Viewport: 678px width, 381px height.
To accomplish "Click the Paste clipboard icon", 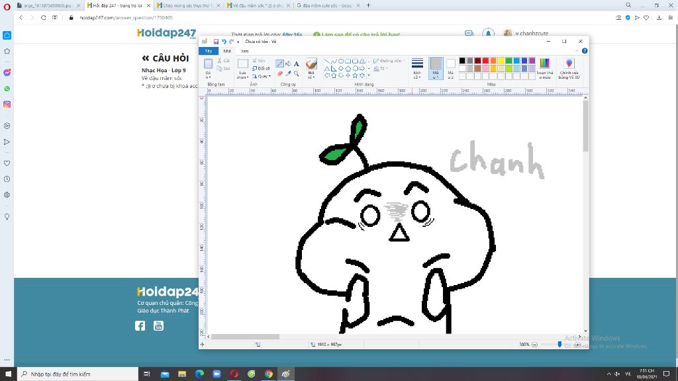I will [208, 63].
